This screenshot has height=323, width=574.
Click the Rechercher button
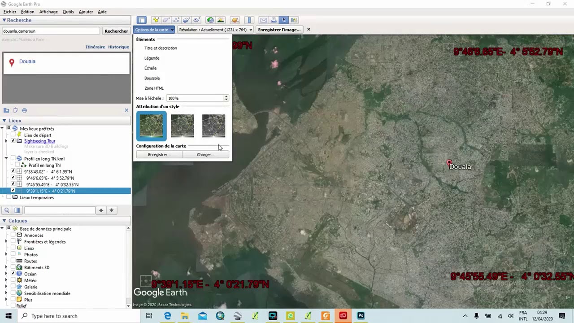[x=116, y=31]
